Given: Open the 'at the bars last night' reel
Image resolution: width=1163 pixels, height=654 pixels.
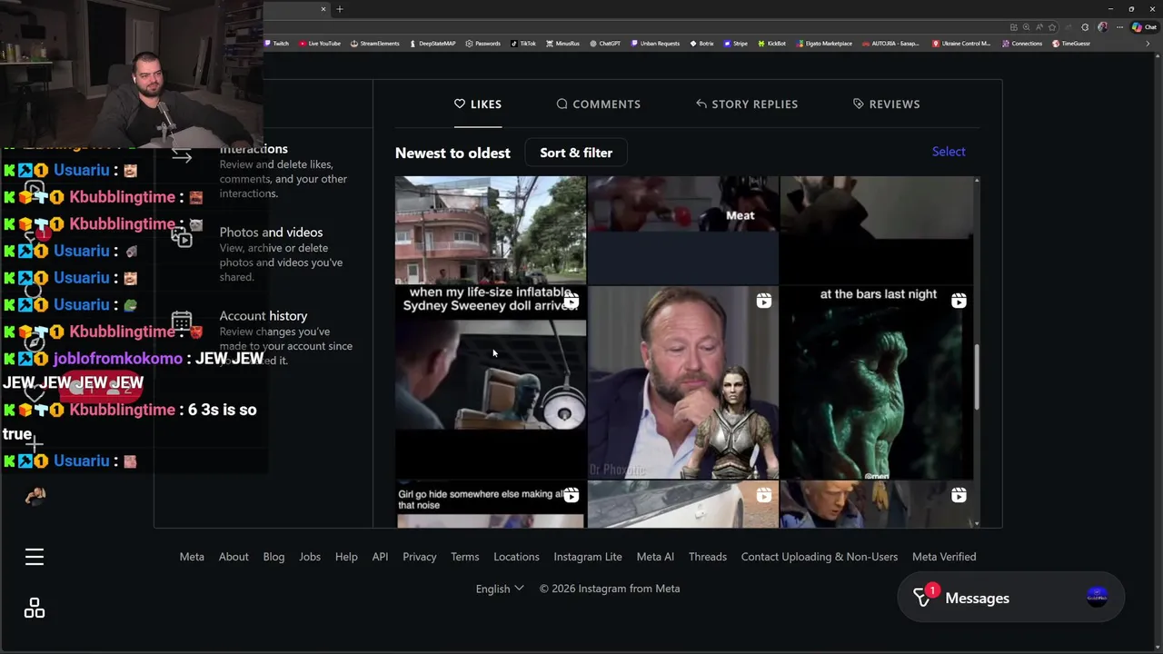Looking at the screenshot, I should coord(877,382).
